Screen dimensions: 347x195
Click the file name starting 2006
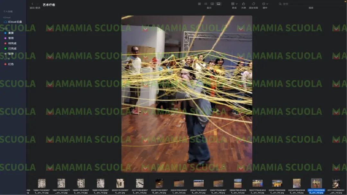[238, 191]
